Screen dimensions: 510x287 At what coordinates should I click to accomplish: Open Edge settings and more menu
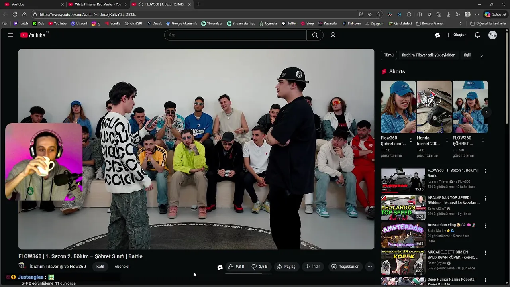(477, 14)
